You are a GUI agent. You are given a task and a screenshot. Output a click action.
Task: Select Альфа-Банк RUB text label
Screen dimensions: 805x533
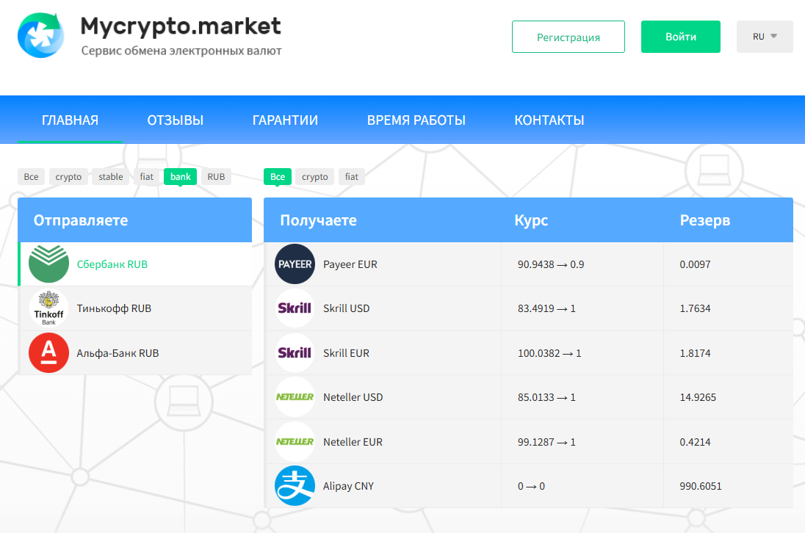click(x=118, y=353)
